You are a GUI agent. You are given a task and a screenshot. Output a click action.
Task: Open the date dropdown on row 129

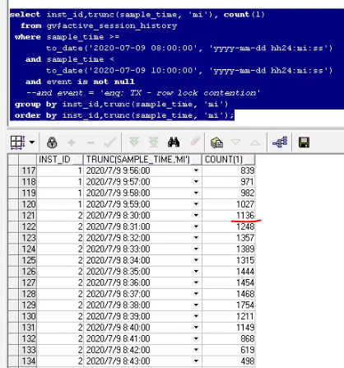(196, 305)
